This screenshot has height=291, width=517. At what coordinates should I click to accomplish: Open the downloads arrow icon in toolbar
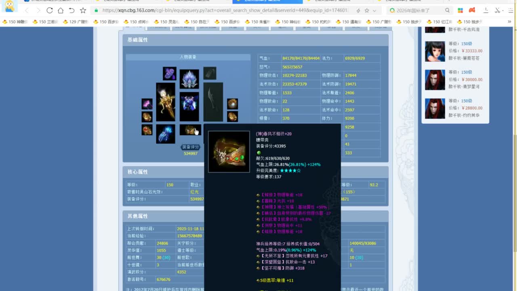tap(486, 11)
